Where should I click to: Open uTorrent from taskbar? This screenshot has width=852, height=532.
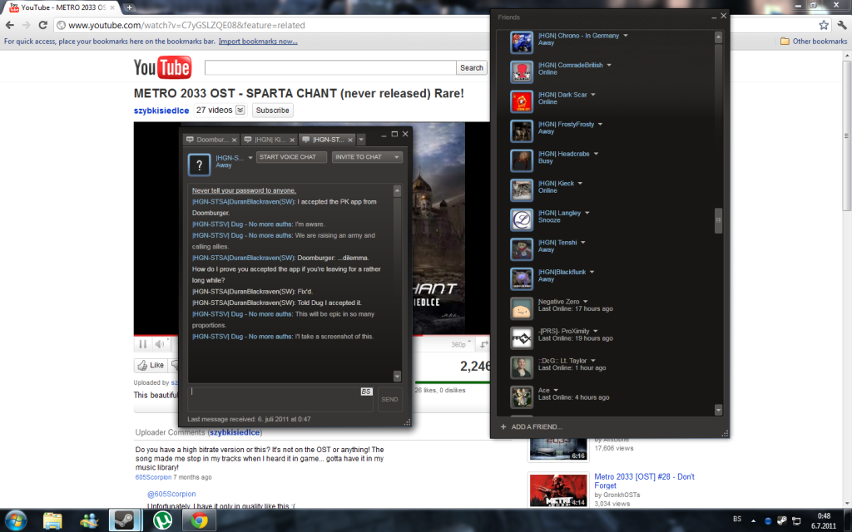(162, 520)
